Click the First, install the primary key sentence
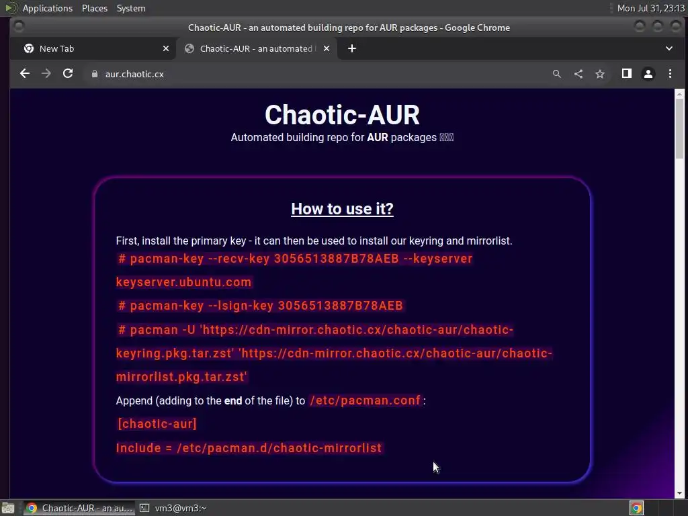Viewport: 688px width, 516px height. point(314,241)
